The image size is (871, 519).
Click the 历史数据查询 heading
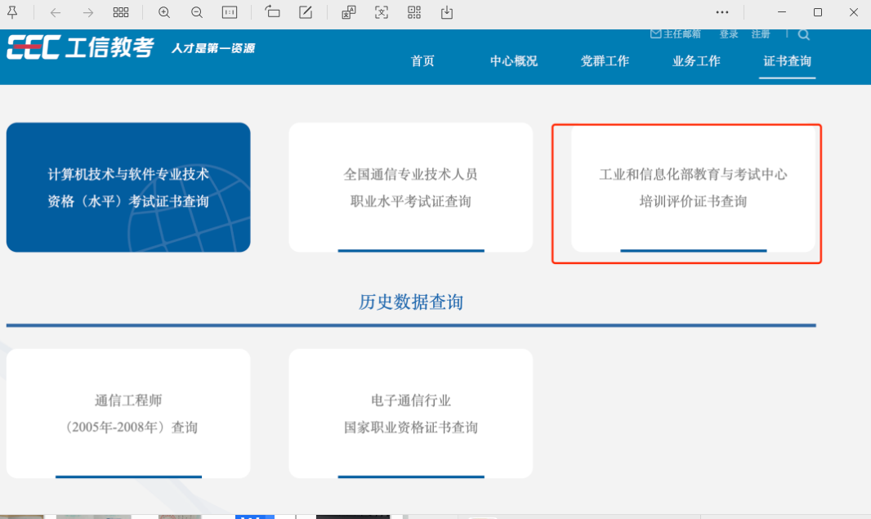pos(410,302)
